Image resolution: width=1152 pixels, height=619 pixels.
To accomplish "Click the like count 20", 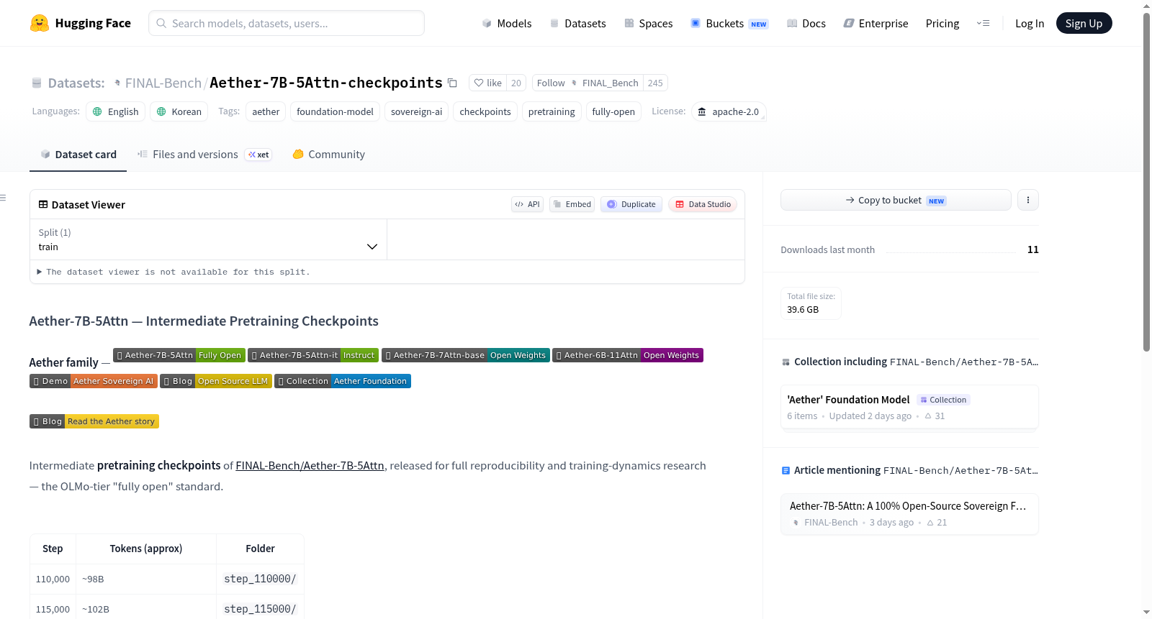I will coord(516,83).
